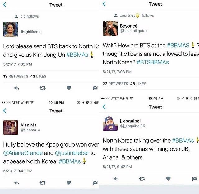Go back from the top-left Tweet screen
199x194 pixels.
click(x=5, y=5)
